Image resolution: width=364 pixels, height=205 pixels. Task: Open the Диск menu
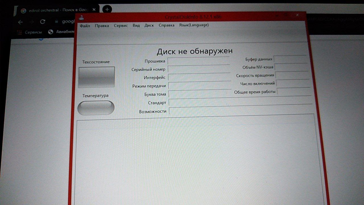[149, 25]
